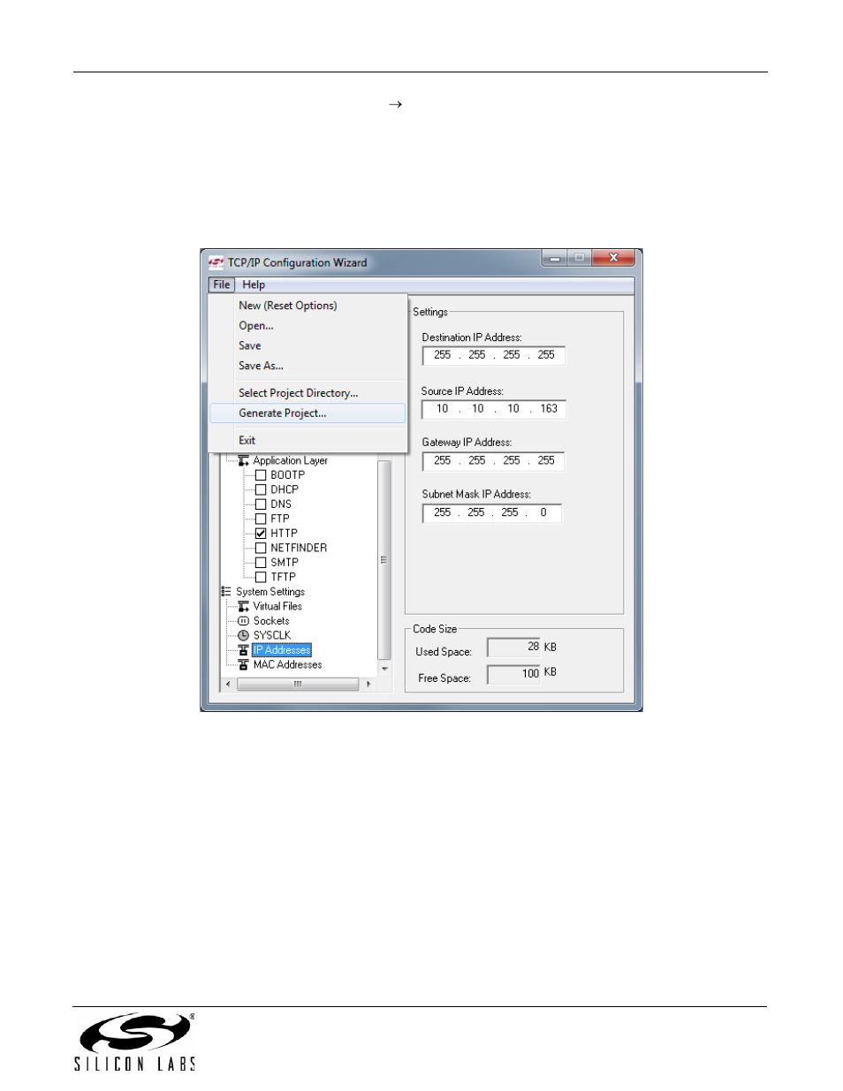Image resolution: width=843 pixels, height=1091 pixels.
Task: Select the IP Addresses tree item
Action: coord(282,650)
